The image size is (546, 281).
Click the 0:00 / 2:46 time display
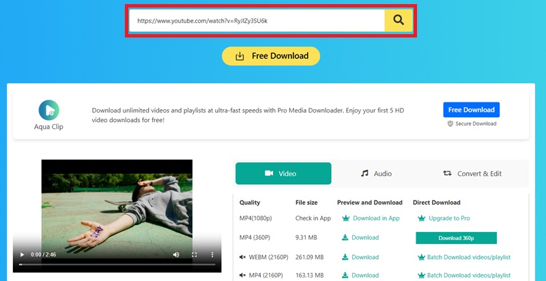pyautogui.click(x=44, y=254)
